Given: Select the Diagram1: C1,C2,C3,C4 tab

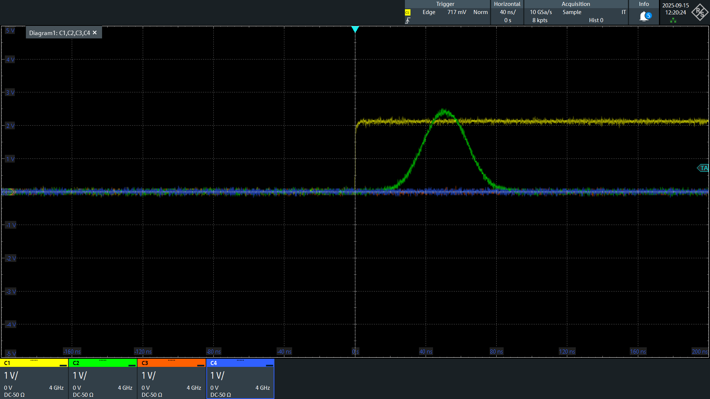Looking at the screenshot, I should pyautogui.click(x=59, y=33).
